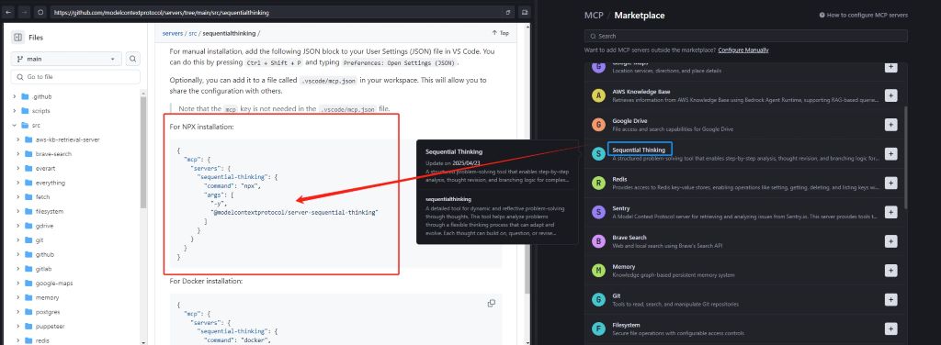Add the Redis server with plus
This screenshot has width=941, height=345.
pos(891,184)
